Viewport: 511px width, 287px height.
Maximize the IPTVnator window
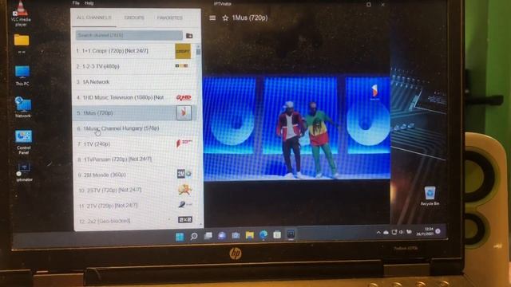point(368,5)
